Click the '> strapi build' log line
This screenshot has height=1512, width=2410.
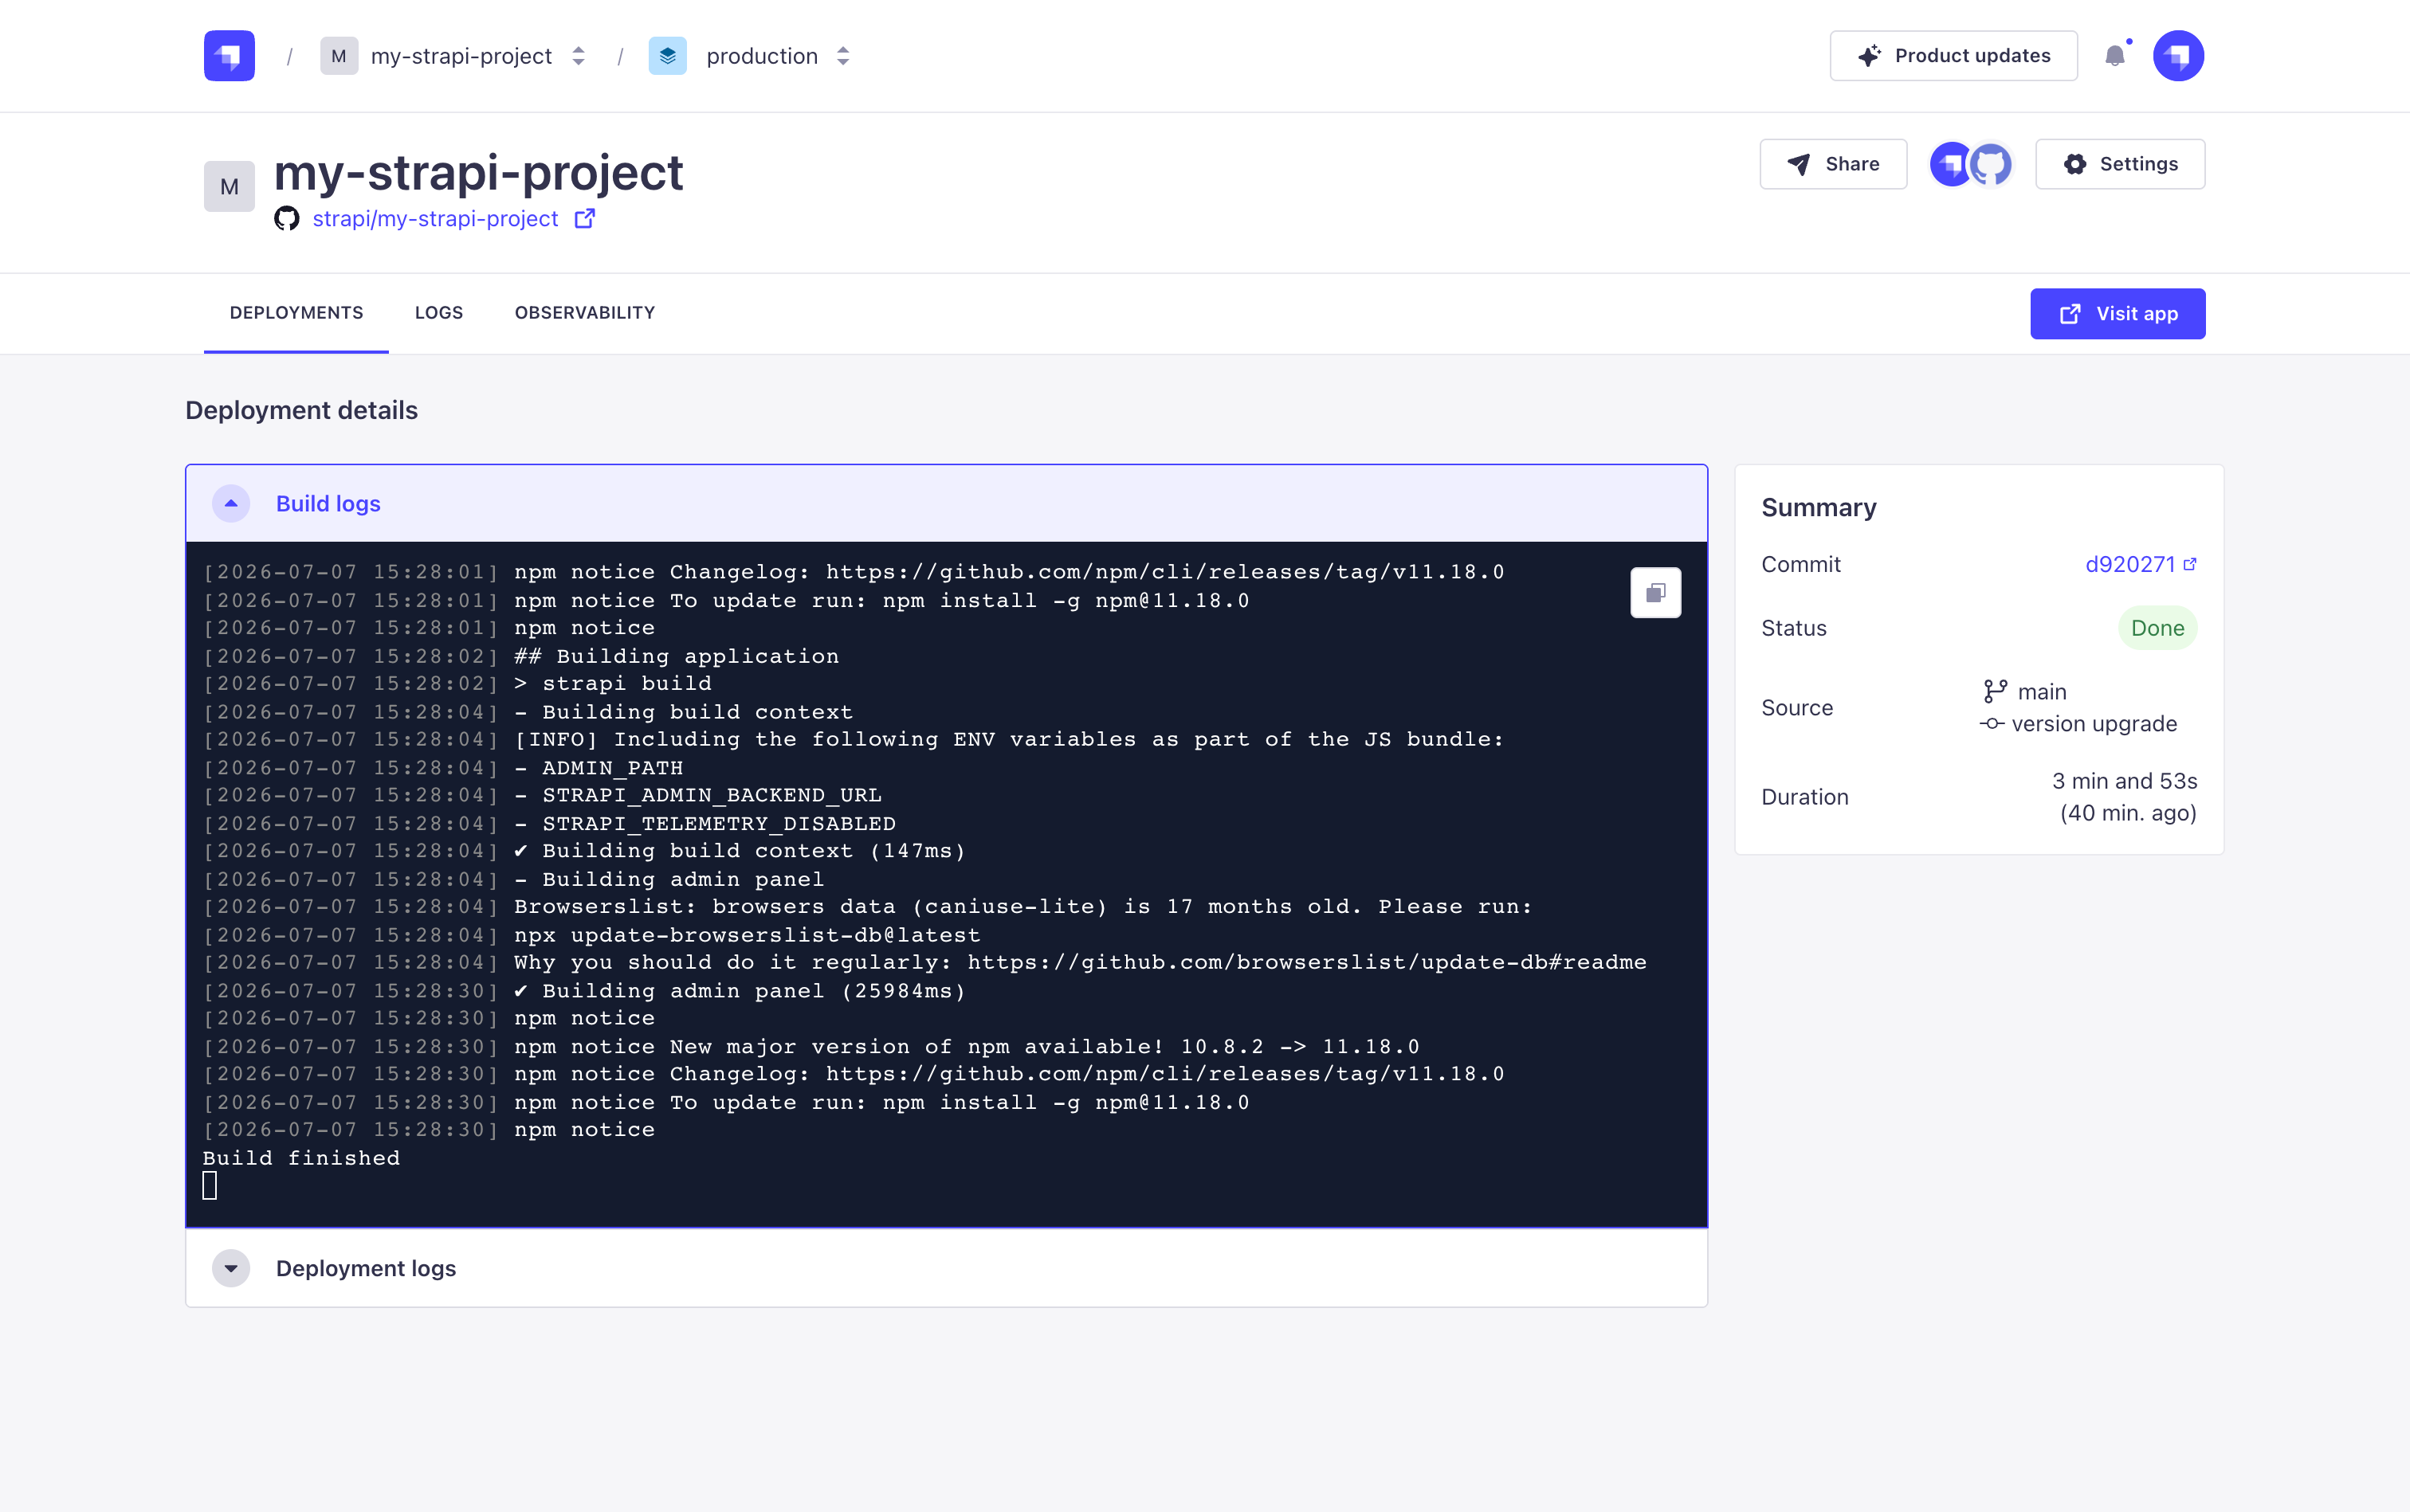click(612, 683)
